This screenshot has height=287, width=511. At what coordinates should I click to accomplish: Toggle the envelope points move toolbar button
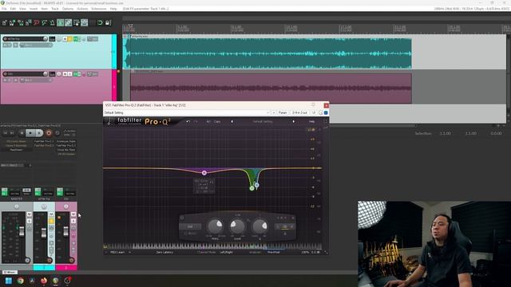tap(84, 23)
